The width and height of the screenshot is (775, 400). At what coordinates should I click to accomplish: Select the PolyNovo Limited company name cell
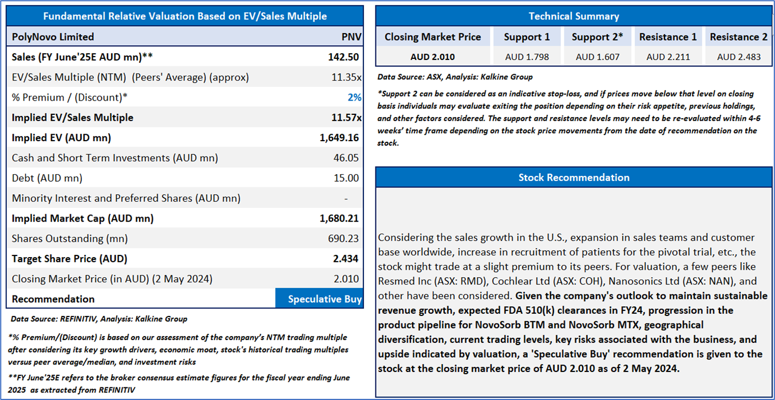(53, 37)
